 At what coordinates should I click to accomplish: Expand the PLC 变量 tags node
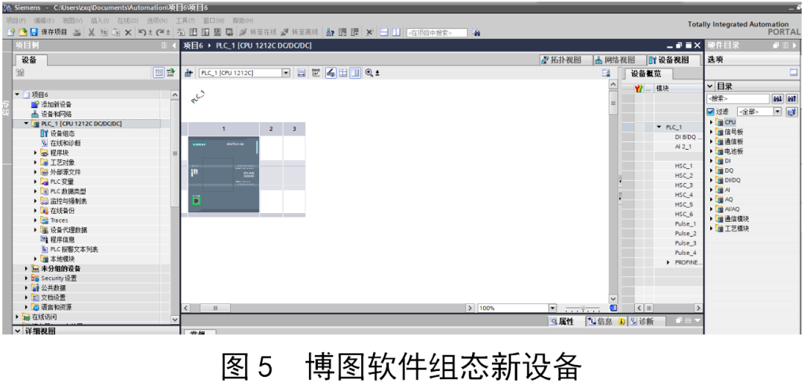point(36,182)
